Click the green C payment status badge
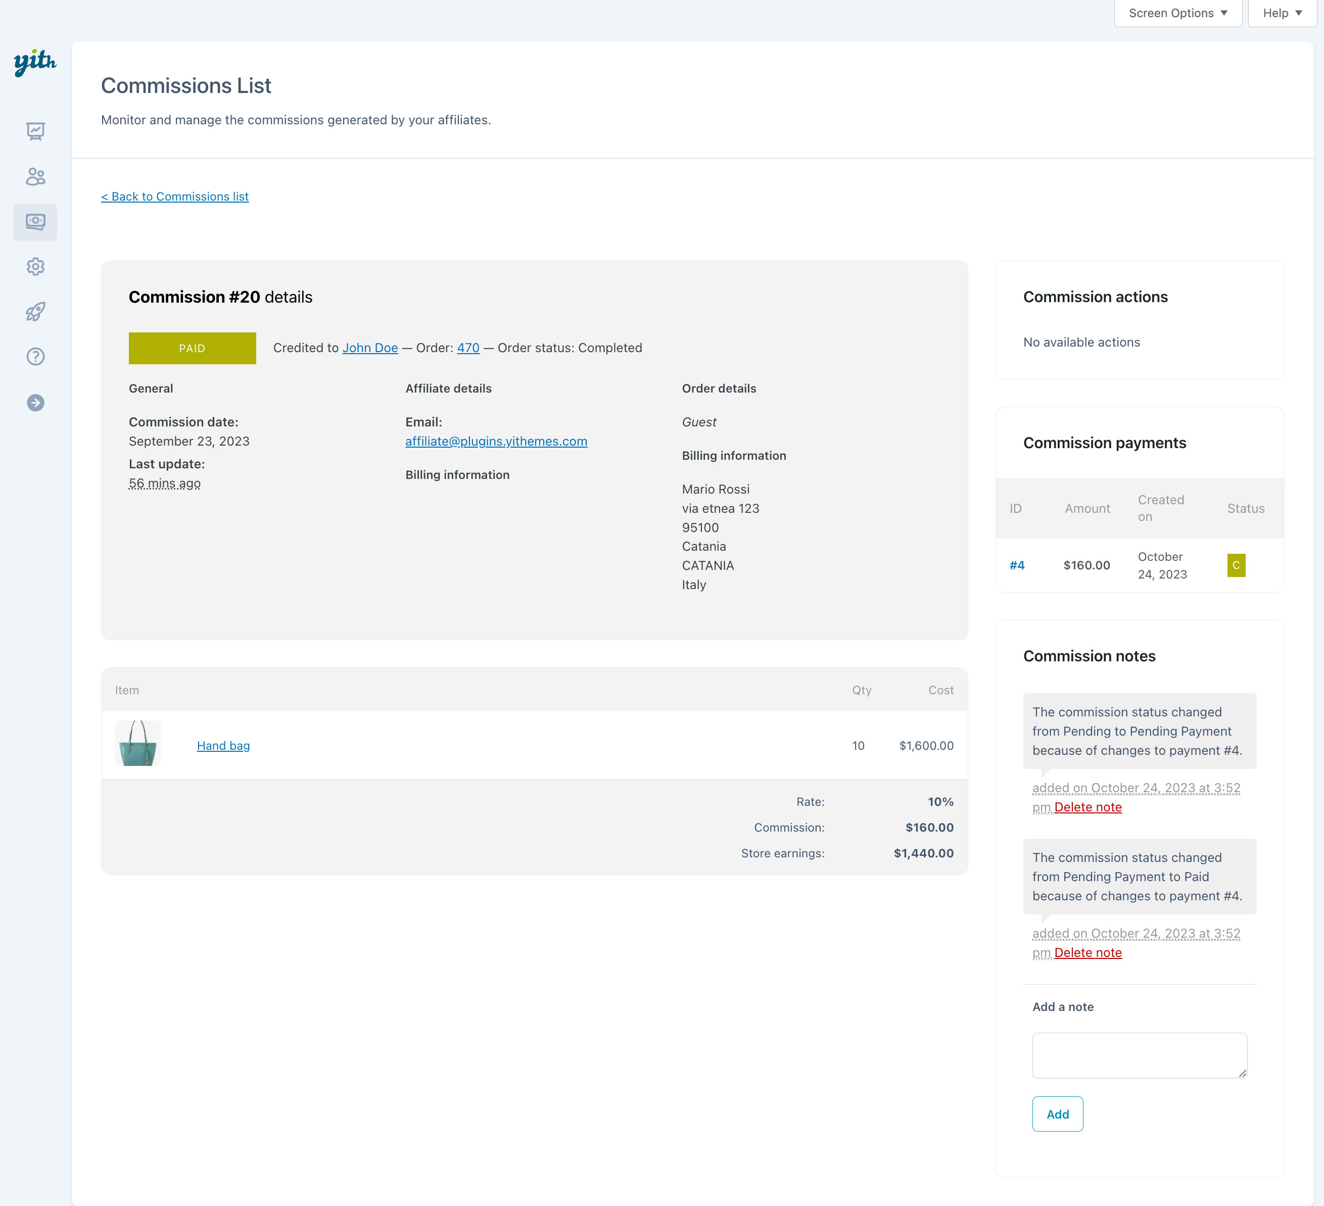This screenshot has width=1324, height=1206. [x=1236, y=565]
